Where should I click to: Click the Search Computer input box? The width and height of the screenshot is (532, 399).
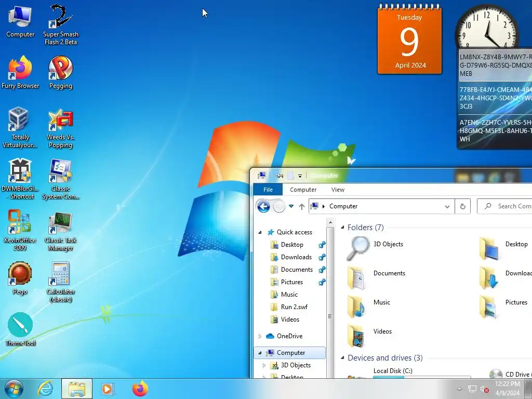504,206
